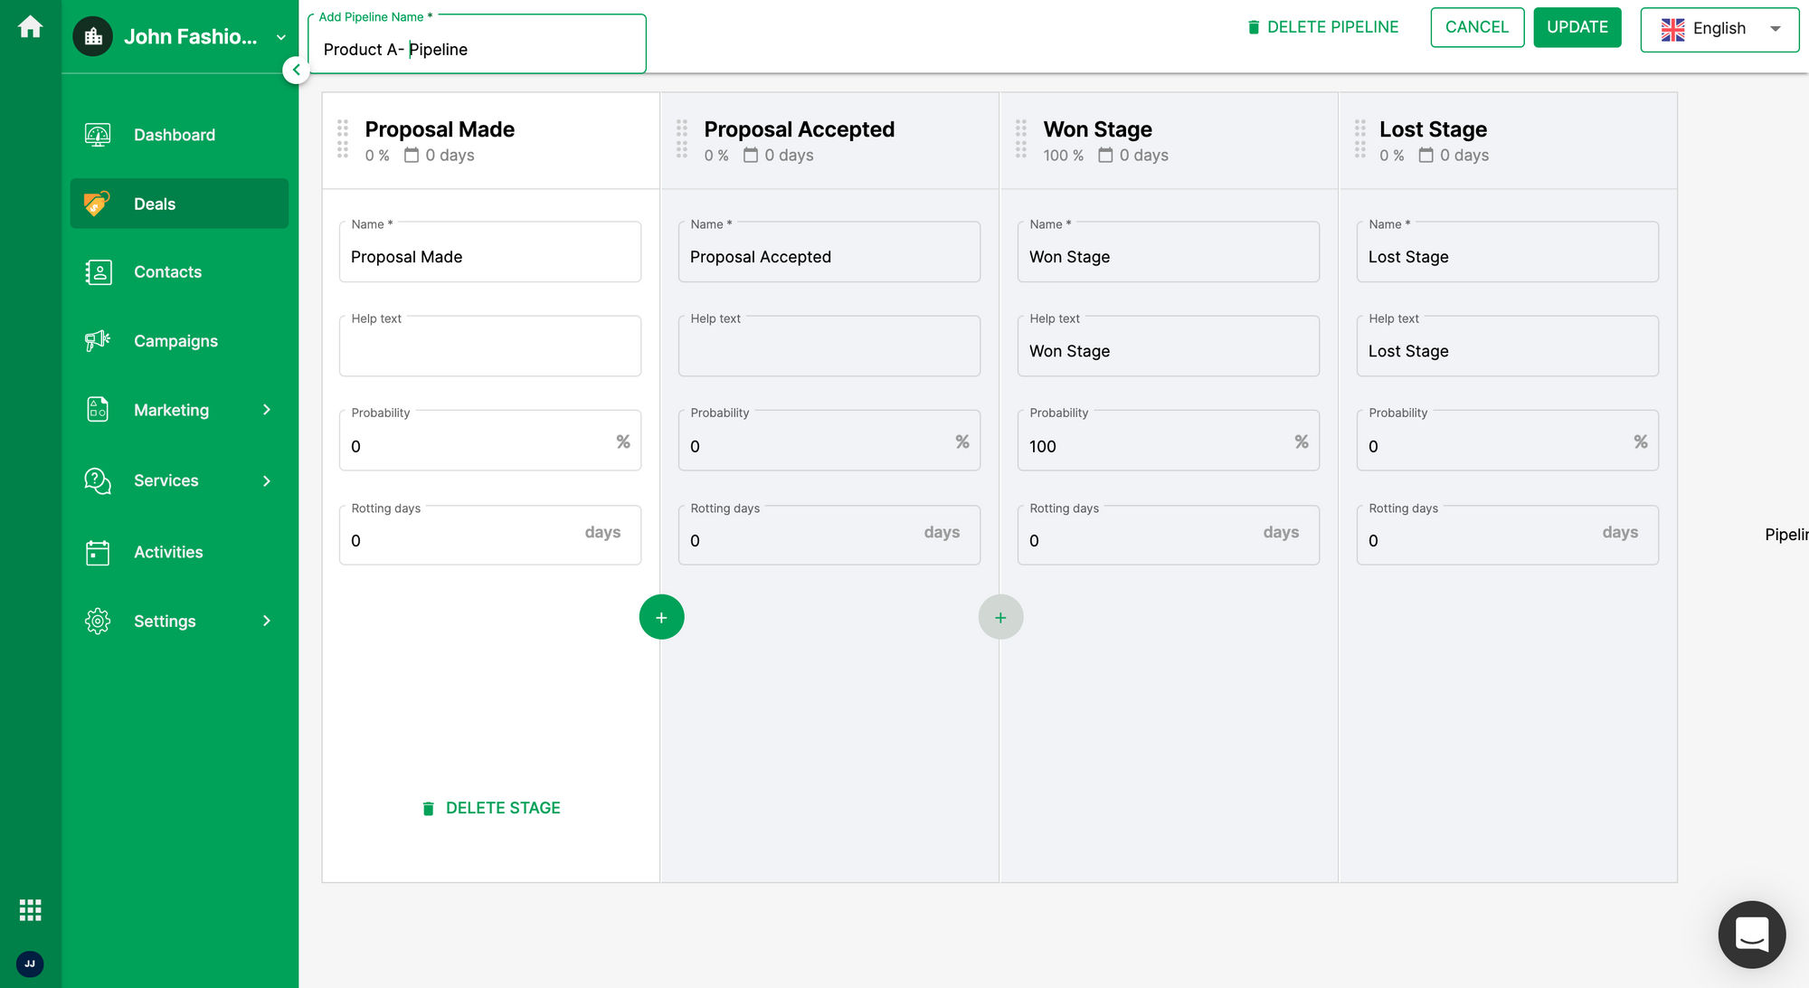Image resolution: width=1809 pixels, height=988 pixels.
Task: Click the trash icon on Proposal Made stage
Action: [x=428, y=807]
